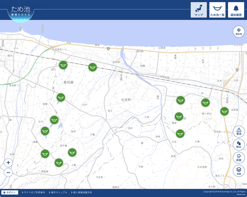The height and width of the screenshot is (197, 247).
Task: Zoom out with the minus button
Action: [x=8, y=172]
